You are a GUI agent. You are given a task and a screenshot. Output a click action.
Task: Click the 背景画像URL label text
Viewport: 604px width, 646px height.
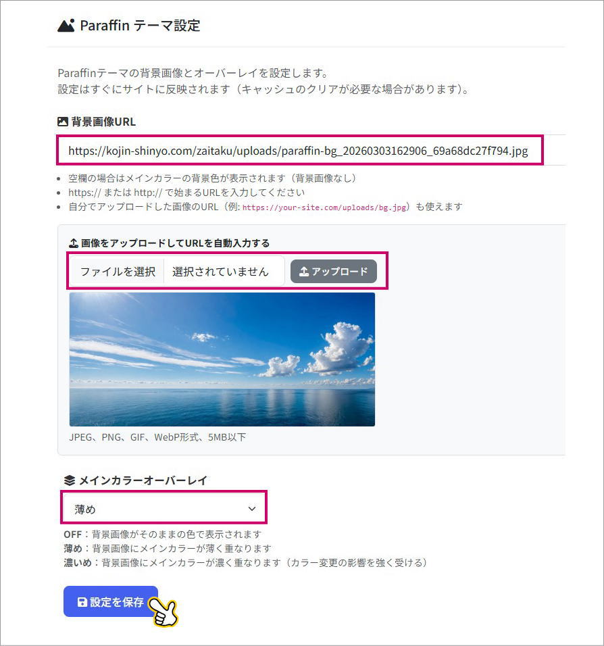tap(103, 122)
